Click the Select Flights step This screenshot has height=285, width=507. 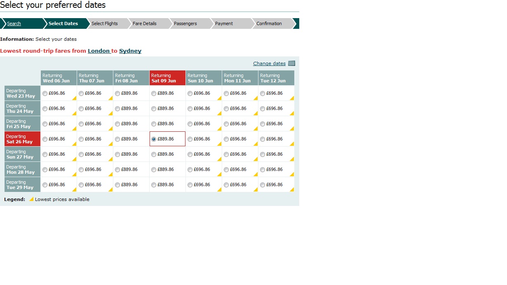(105, 23)
